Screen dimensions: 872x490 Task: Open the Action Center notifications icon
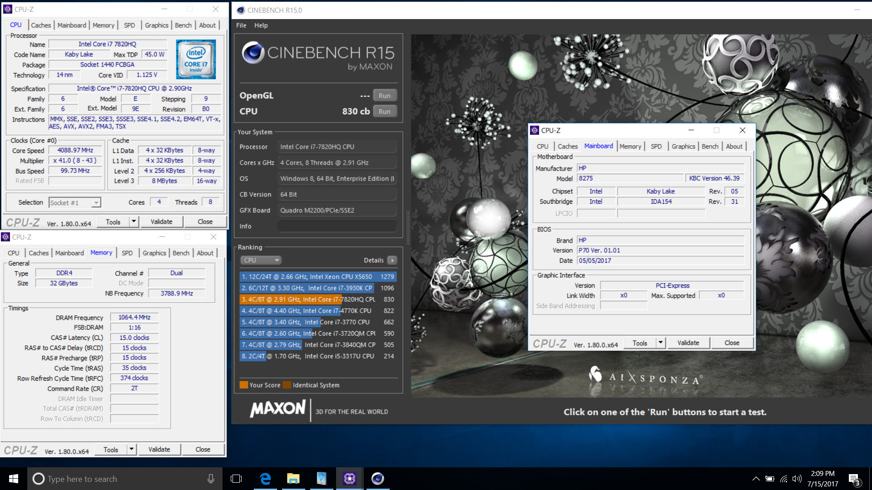(x=854, y=480)
